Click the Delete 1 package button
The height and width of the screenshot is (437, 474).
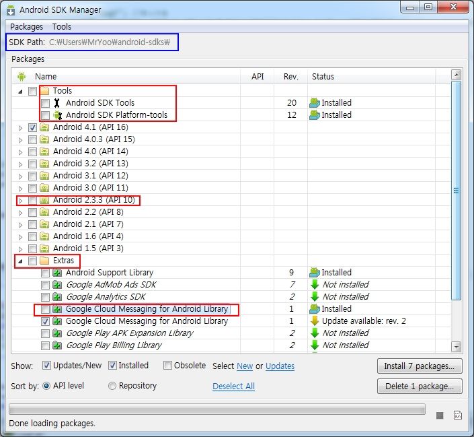coord(420,386)
